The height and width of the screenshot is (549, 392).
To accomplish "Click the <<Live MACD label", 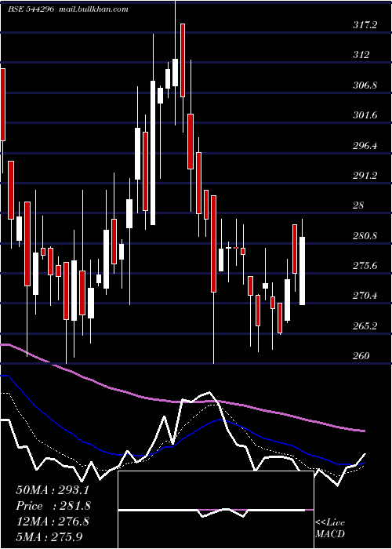I will click(x=330, y=528).
